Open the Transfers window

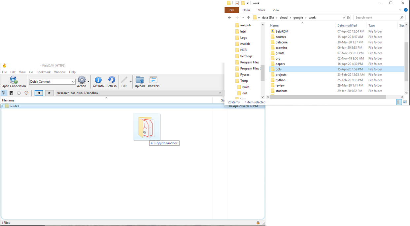(x=154, y=80)
